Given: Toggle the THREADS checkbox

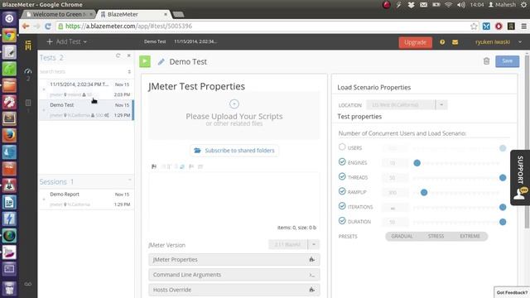Looking at the screenshot, I should [x=342, y=176].
